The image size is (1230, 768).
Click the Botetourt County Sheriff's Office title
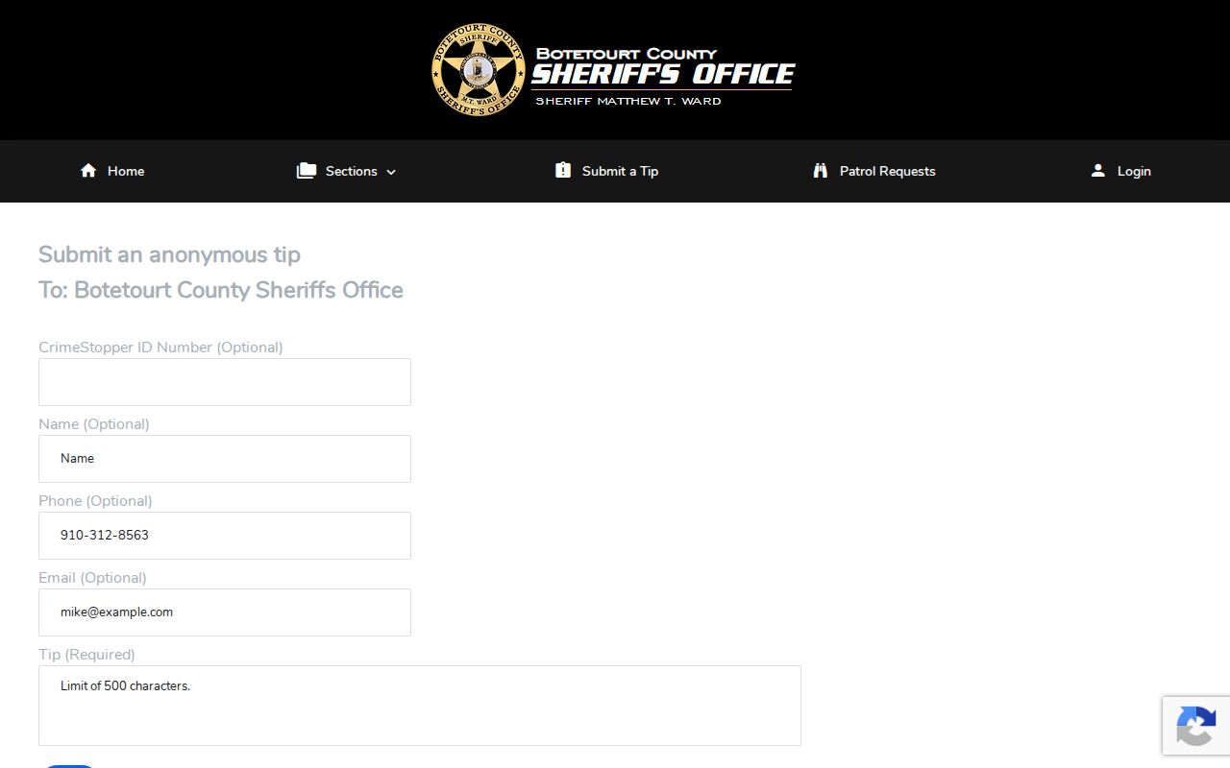663,67
